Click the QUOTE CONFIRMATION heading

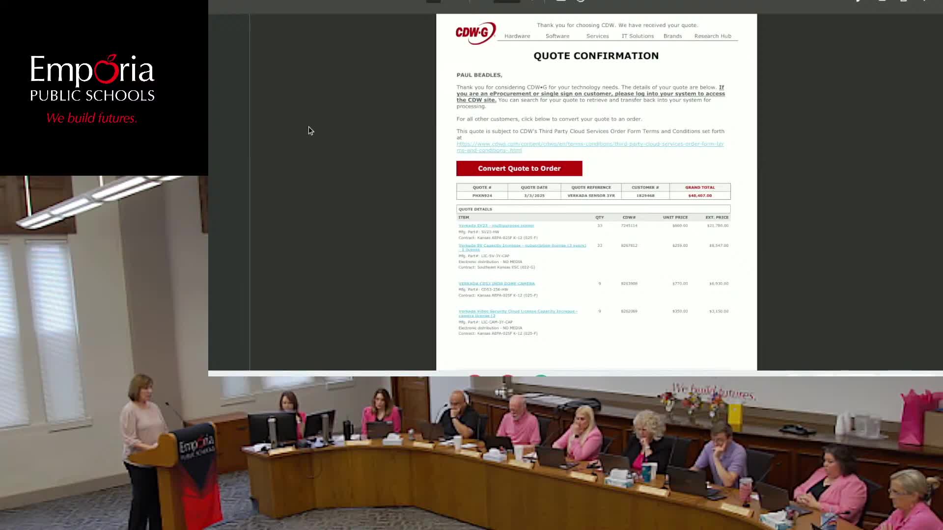point(596,56)
